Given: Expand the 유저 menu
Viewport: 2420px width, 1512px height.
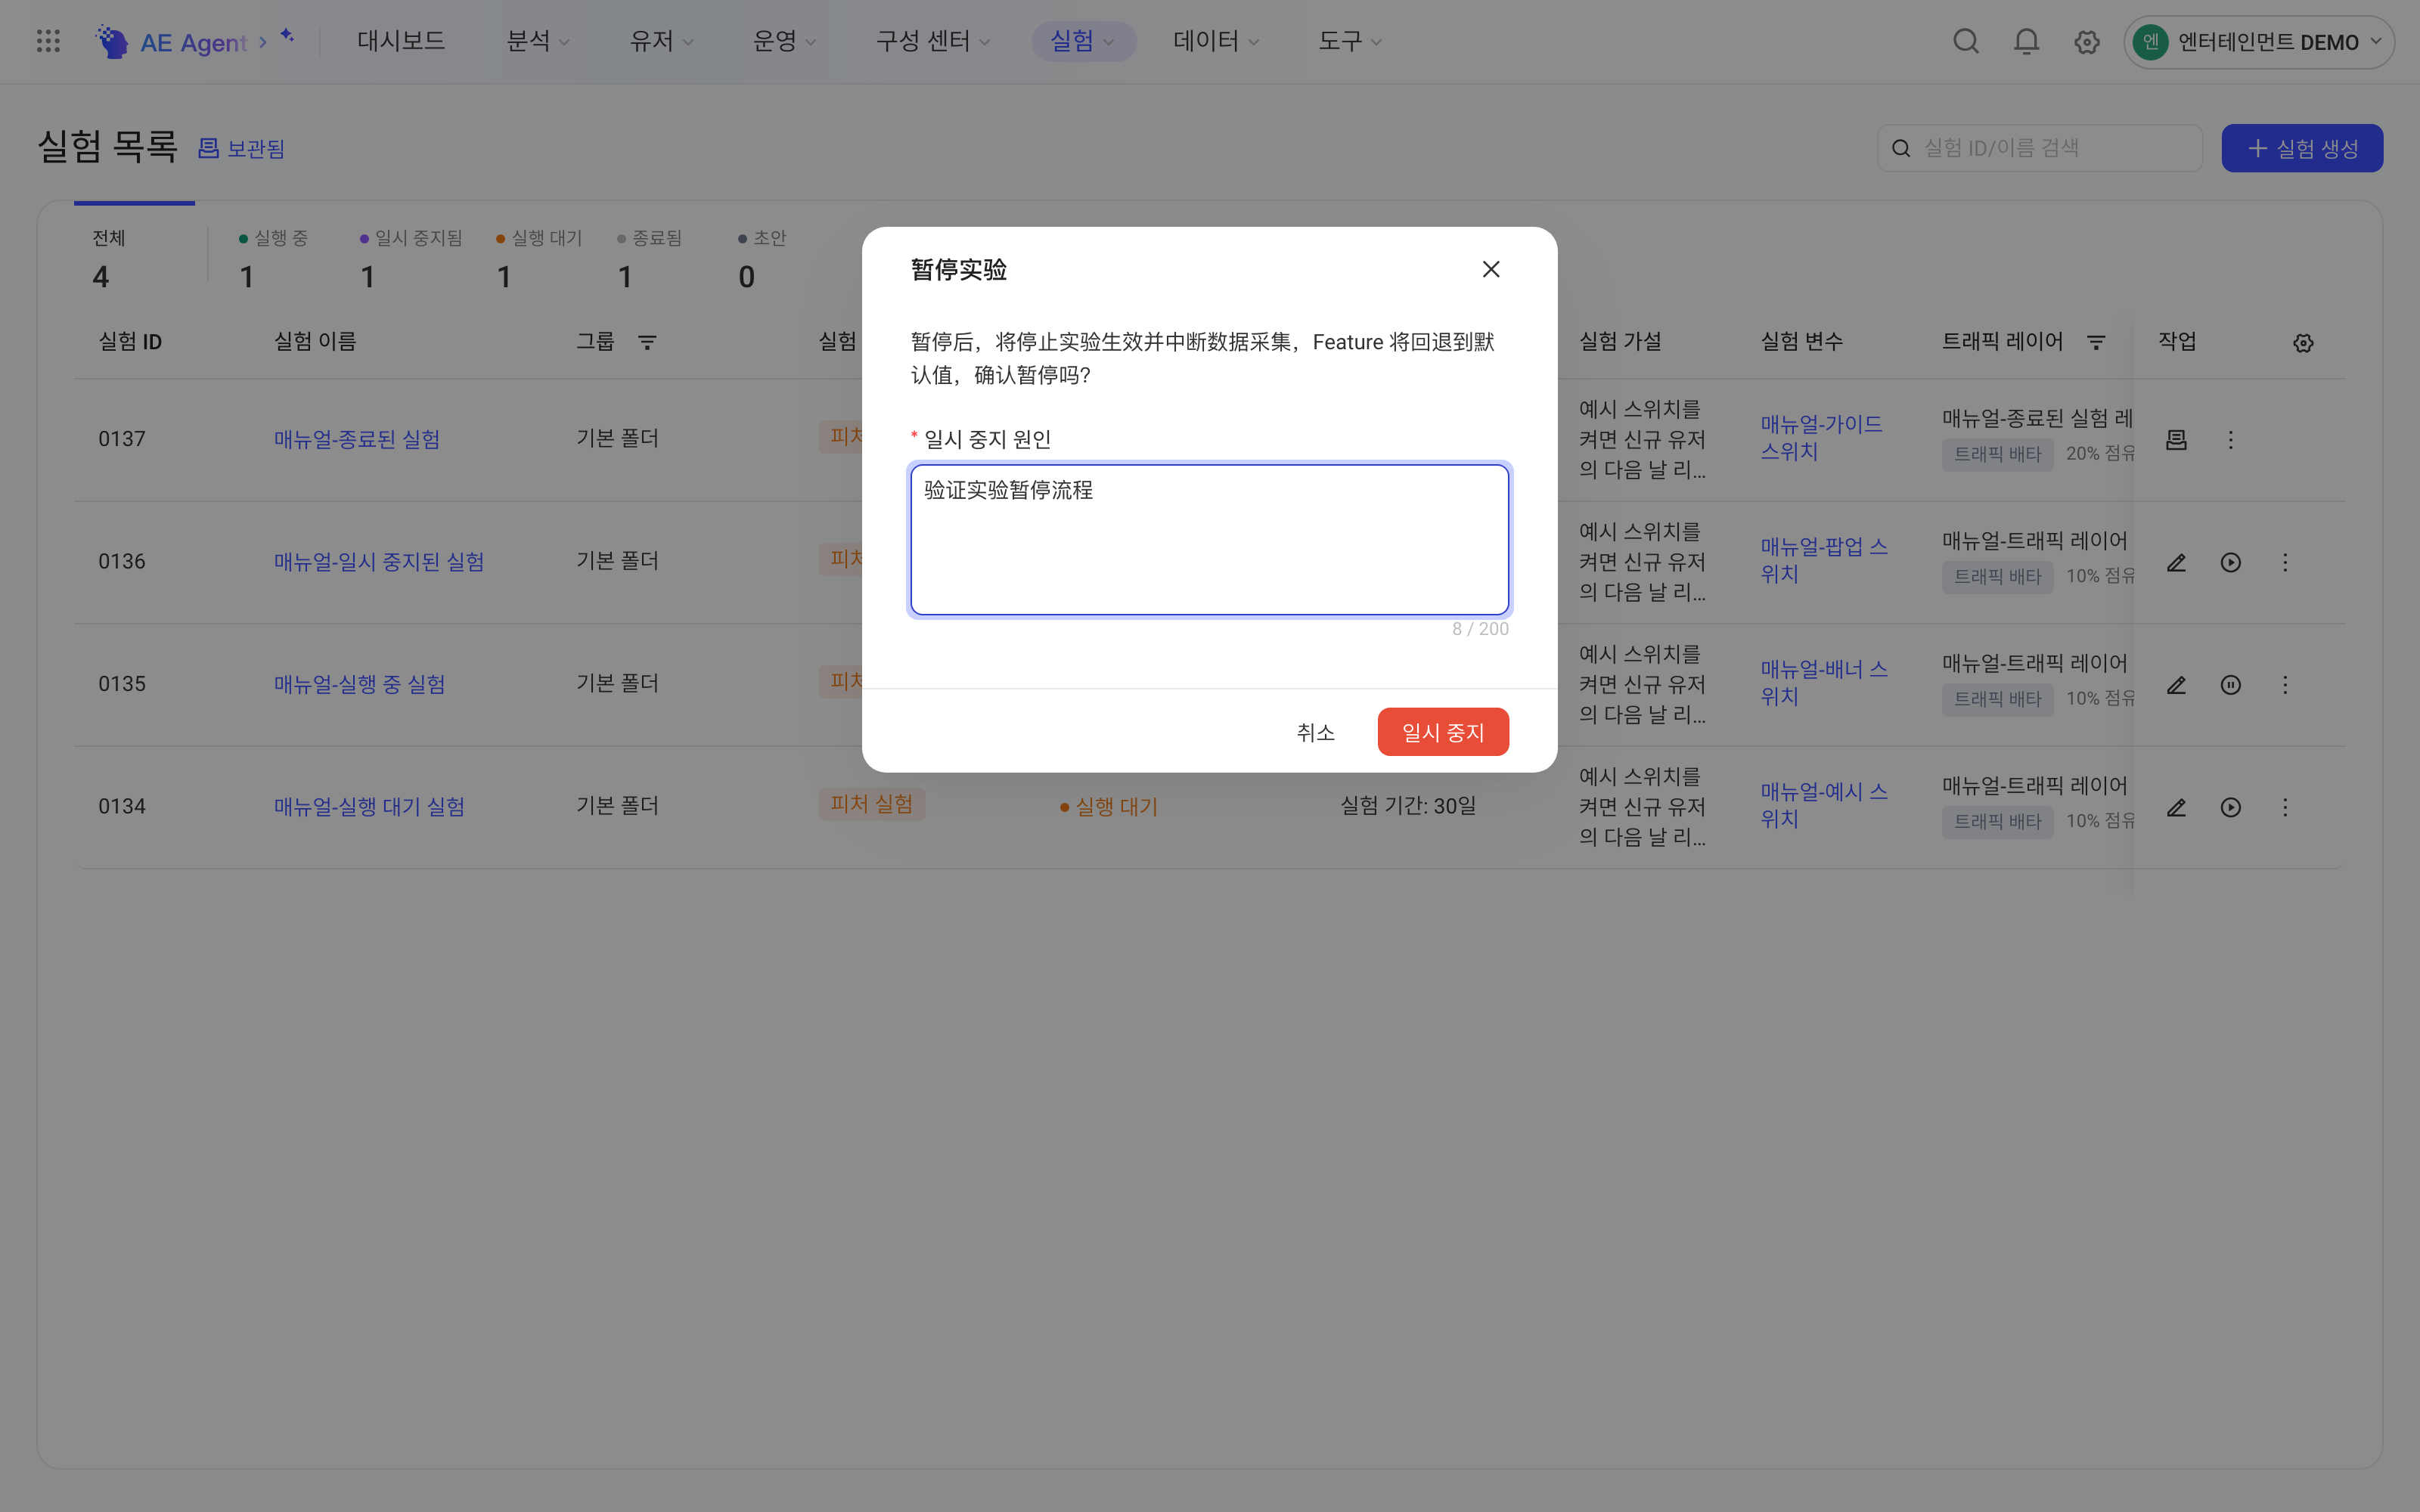Looking at the screenshot, I should click(661, 41).
